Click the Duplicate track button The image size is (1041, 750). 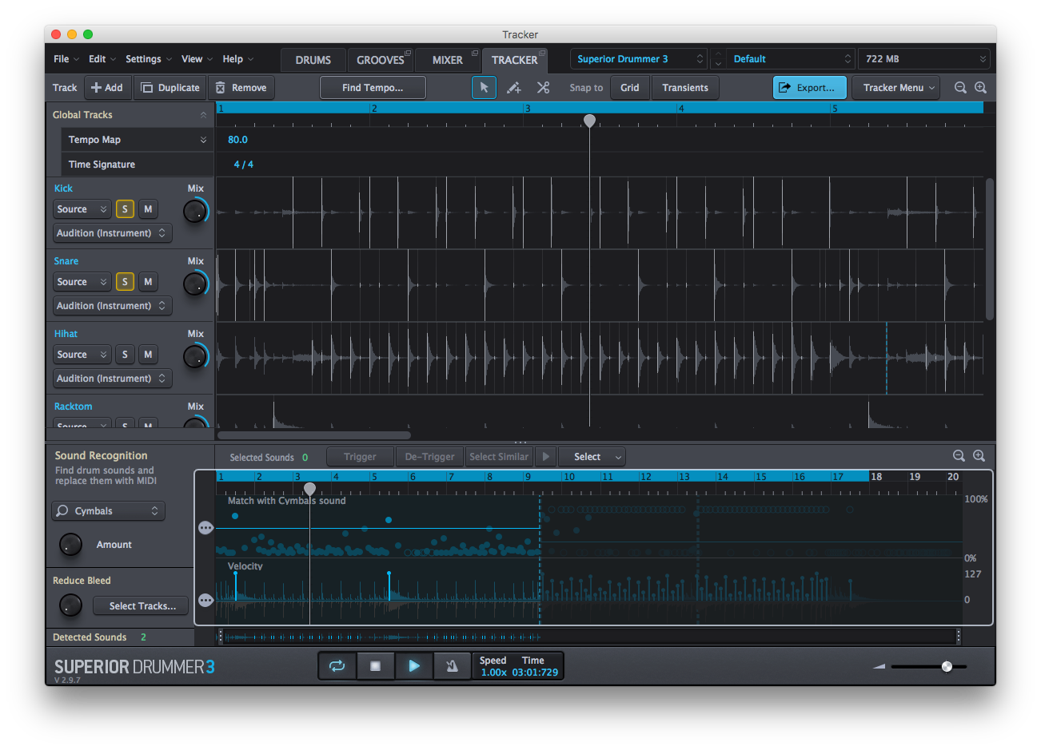tap(170, 88)
